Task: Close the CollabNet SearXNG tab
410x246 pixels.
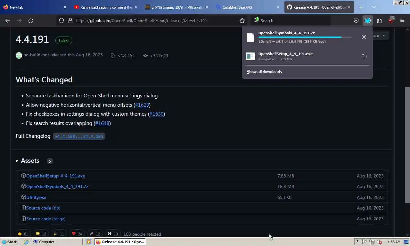Action: tap(278, 7)
